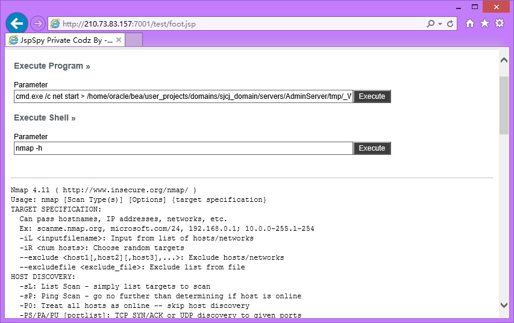Refresh the page with reload icon
The image size is (514, 323).
[450, 24]
